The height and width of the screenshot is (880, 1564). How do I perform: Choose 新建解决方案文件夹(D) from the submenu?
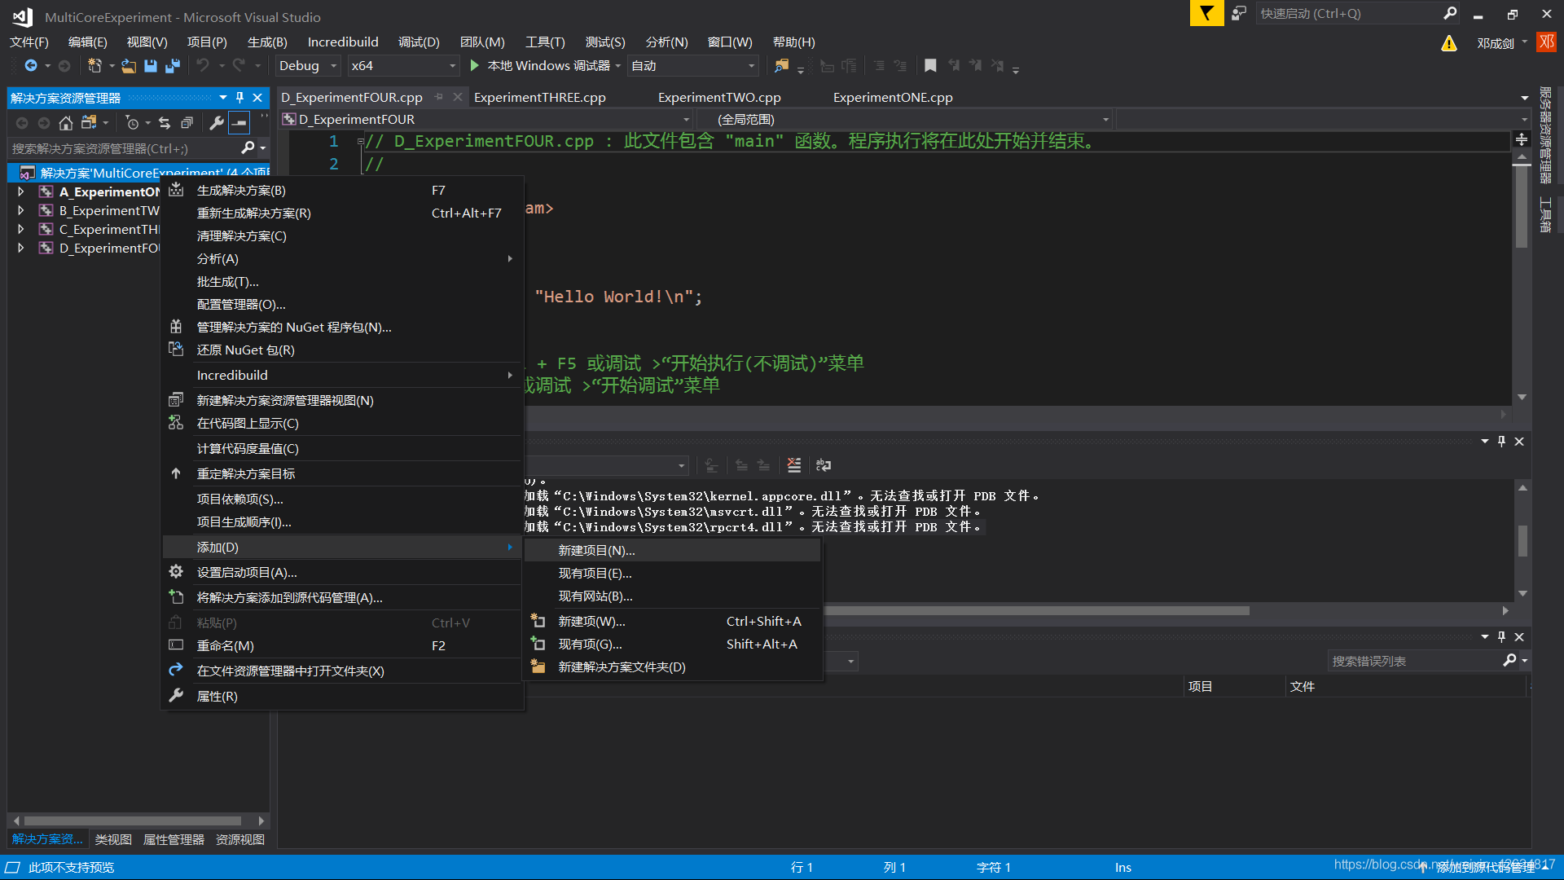673,667
